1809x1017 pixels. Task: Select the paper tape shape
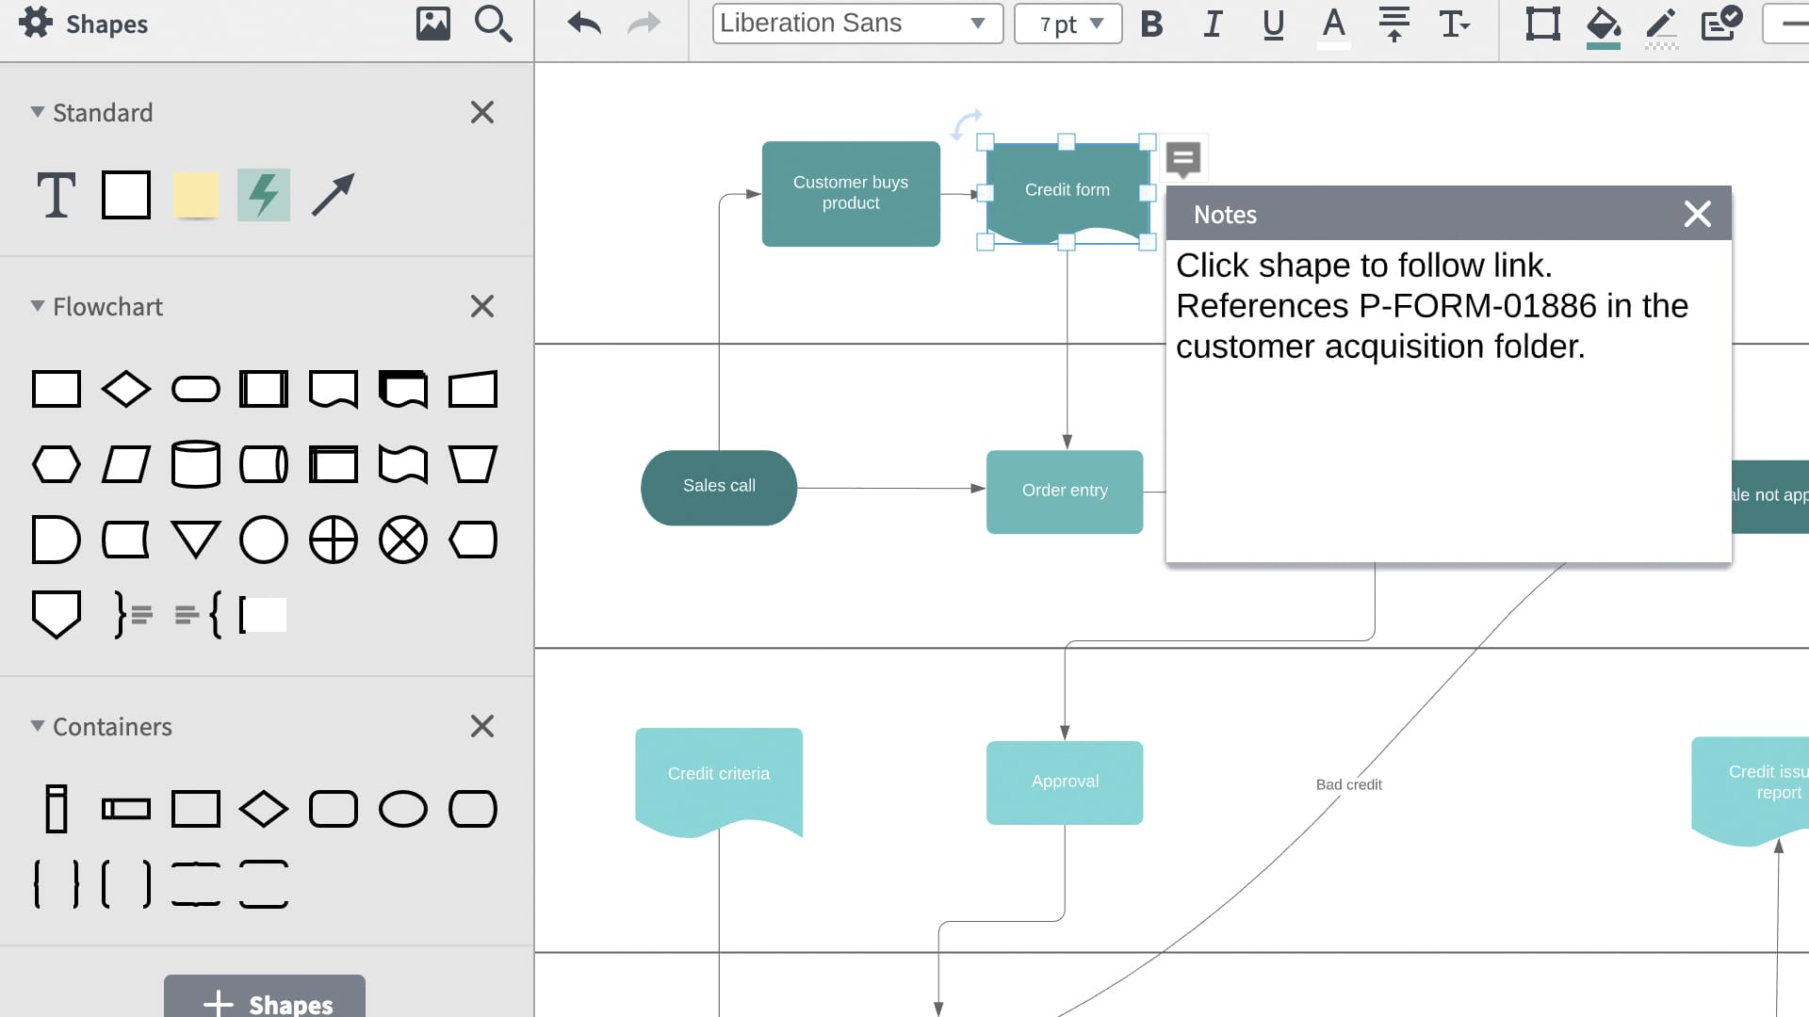click(403, 464)
